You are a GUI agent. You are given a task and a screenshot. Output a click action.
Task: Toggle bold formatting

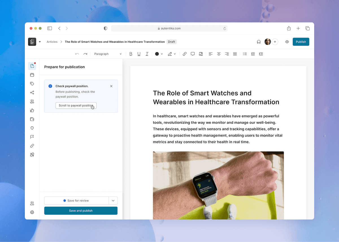point(131,54)
